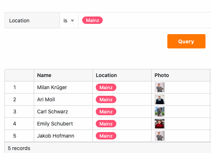Select the Ari Moll name cell
This screenshot has width=211, height=153.
click(x=63, y=99)
